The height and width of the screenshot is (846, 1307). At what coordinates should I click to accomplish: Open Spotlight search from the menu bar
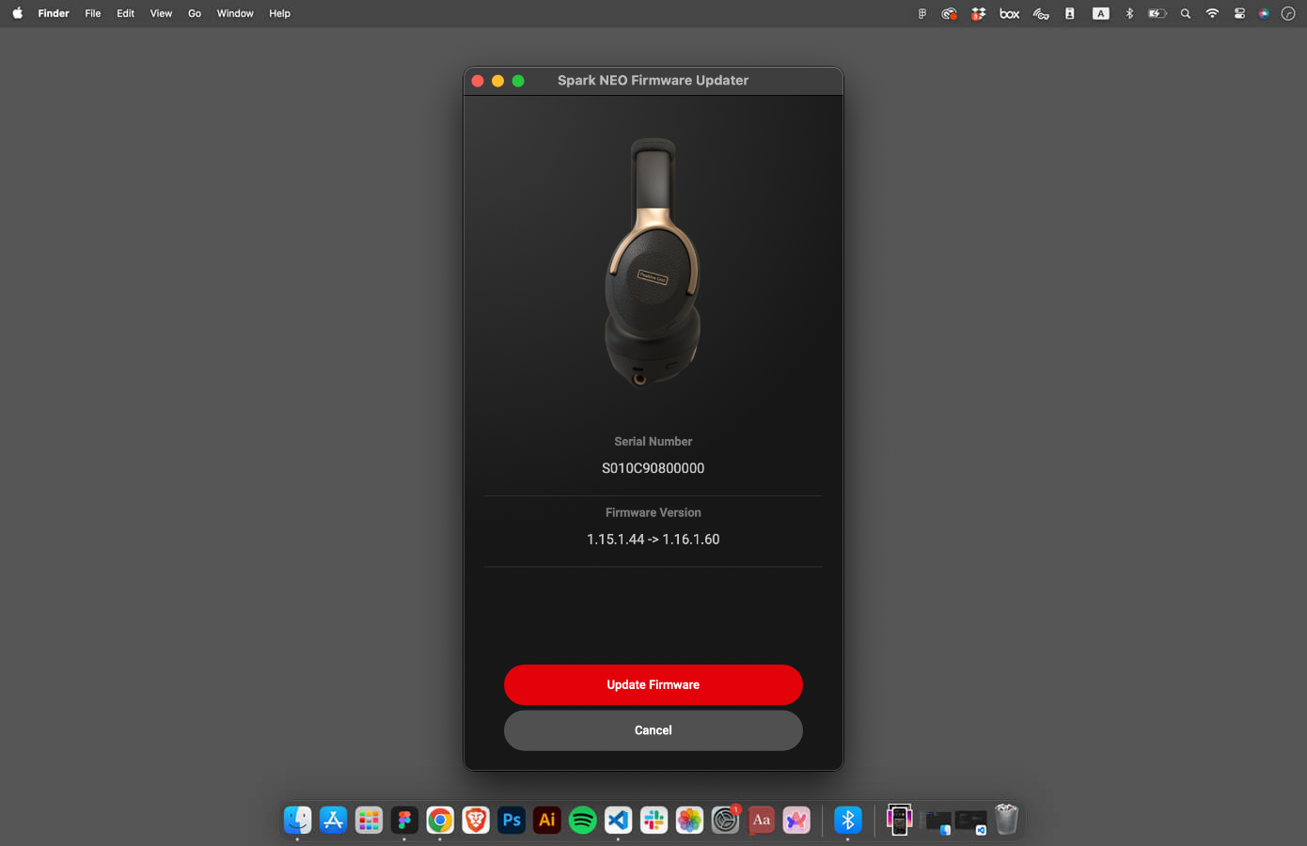(1186, 13)
